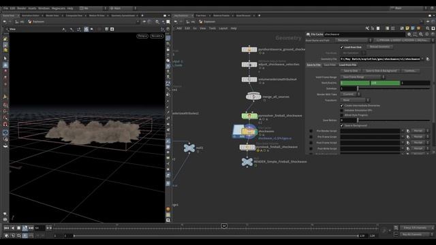Toggle Create Intermediate Directories checkbox

click(342, 105)
